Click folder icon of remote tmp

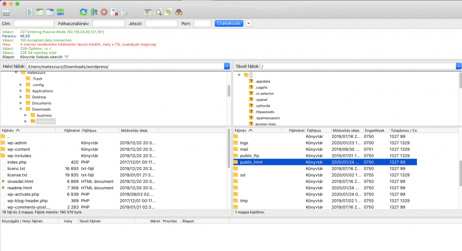tap(236, 201)
